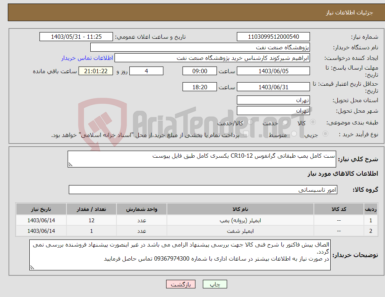This screenshot has width=385, height=297.
Task: Click the ردیف column header
Action: pyautogui.click(x=371, y=209)
